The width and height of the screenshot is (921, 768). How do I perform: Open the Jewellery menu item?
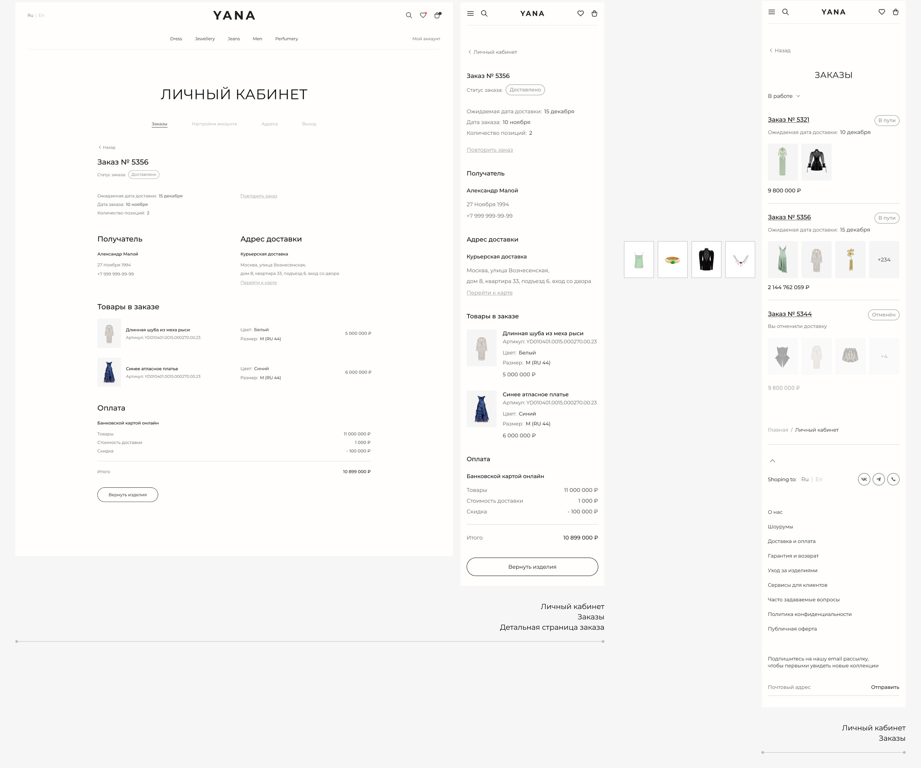pos(205,39)
